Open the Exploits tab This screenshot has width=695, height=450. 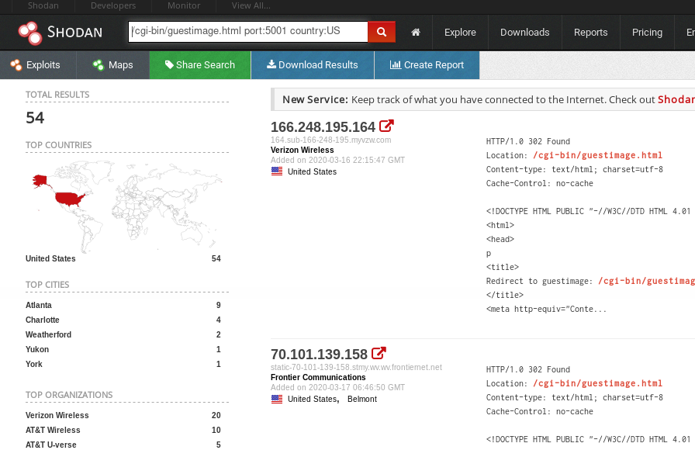click(x=38, y=64)
